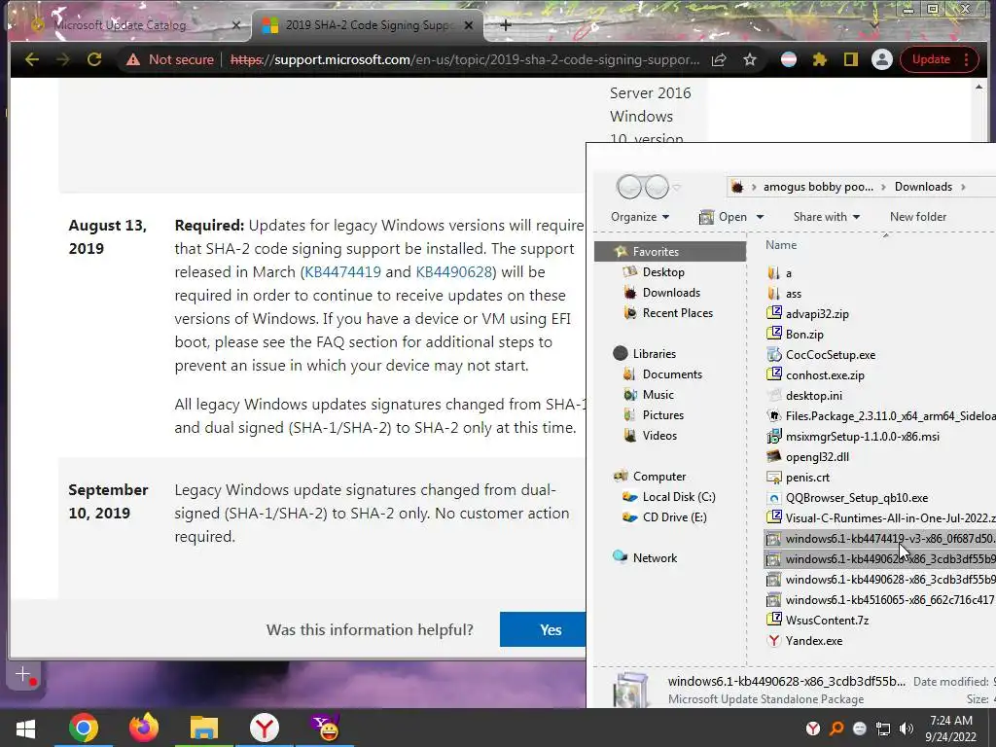Open a new Chrome tab

click(506, 25)
